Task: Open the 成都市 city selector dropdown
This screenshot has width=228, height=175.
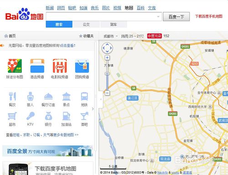Action: pyautogui.click(x=110, y=36)
